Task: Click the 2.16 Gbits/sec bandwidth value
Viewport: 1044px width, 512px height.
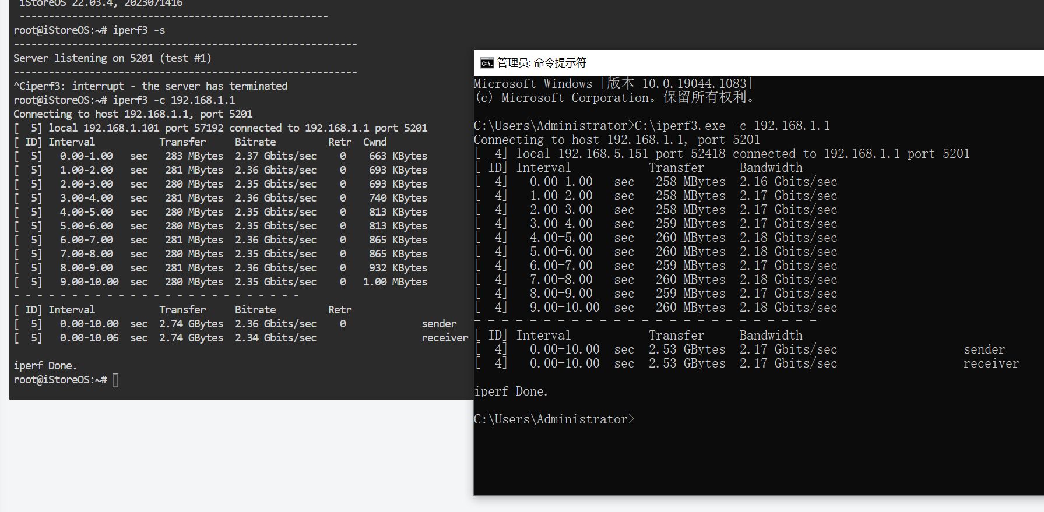Action: coord(788,182)
